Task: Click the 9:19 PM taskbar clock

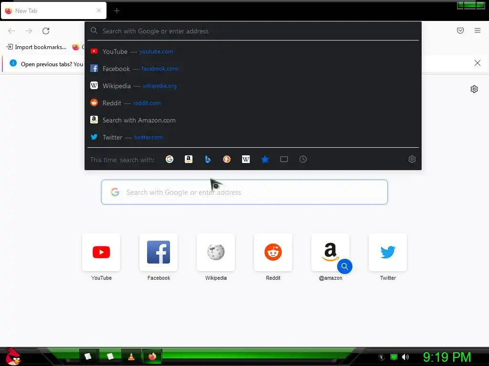Action: (447, 357)
